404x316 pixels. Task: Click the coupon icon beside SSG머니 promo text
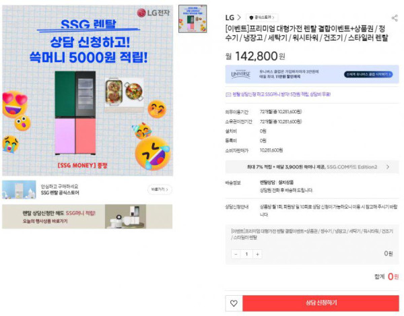tap(228, 94)
